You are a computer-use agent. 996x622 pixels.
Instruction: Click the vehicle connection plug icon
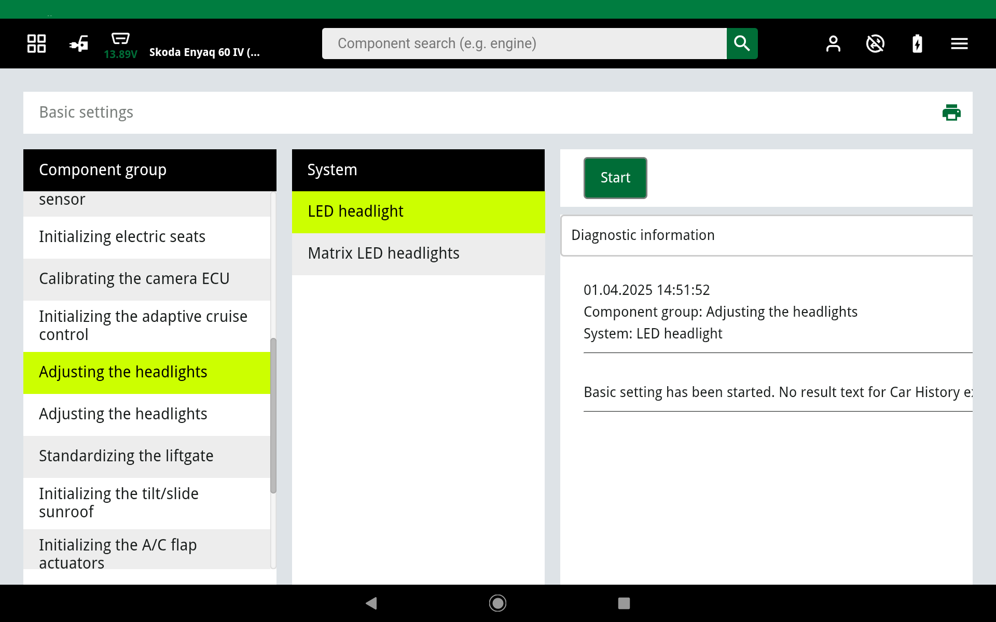pyautogui.click(x=79, y=44)
